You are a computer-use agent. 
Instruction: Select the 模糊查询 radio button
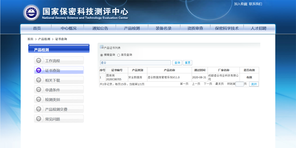click(x=102, y=55)
